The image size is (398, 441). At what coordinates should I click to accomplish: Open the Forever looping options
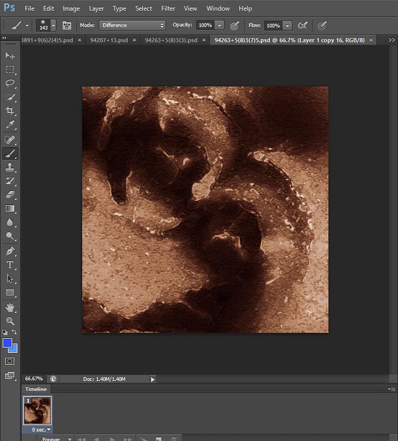(57, 439)
